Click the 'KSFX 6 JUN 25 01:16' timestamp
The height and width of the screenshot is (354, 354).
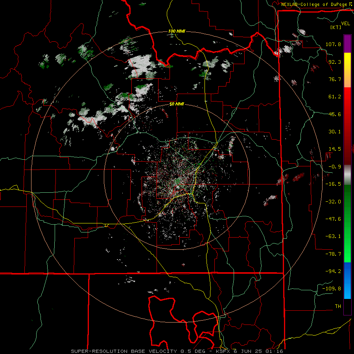(x=249, y=351)
